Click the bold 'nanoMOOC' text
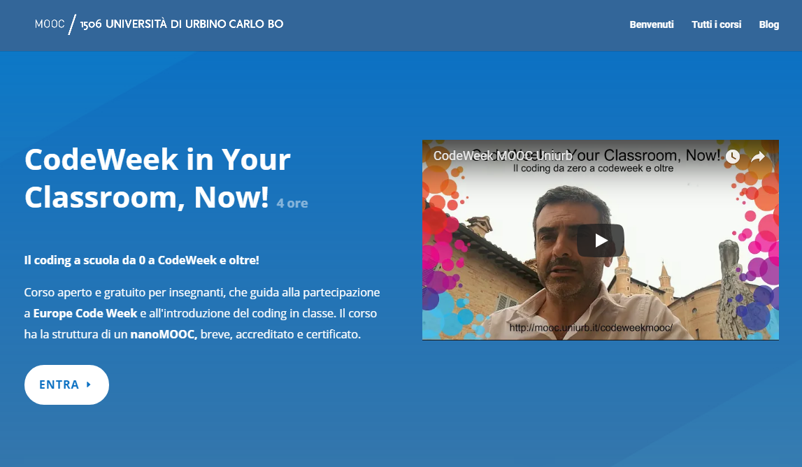Image resolution: width=802 pixels, height=467 pixels. pos(164,334)
